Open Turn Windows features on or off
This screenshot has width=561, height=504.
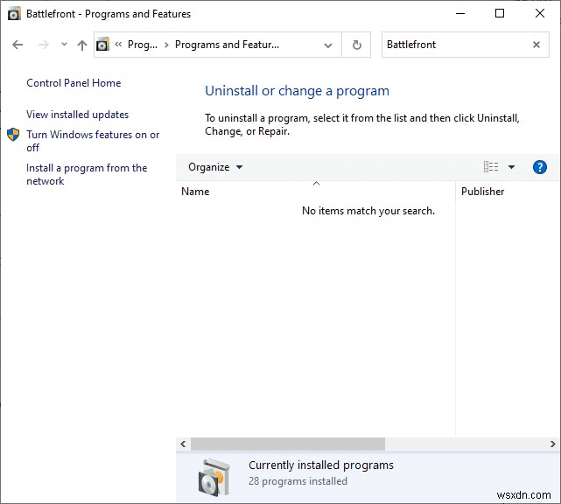93,141
